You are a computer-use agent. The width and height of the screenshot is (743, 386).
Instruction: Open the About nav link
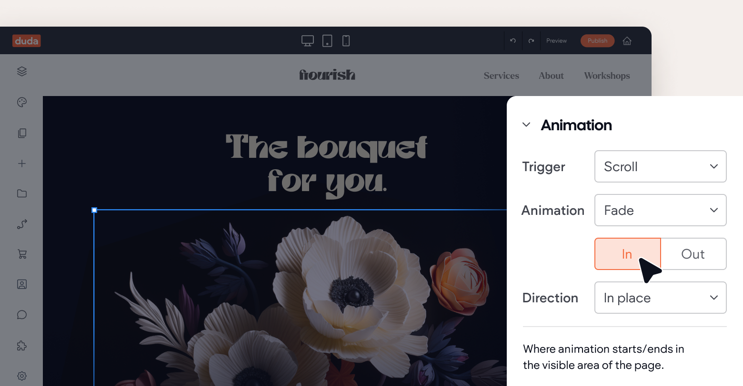(551, 76)
